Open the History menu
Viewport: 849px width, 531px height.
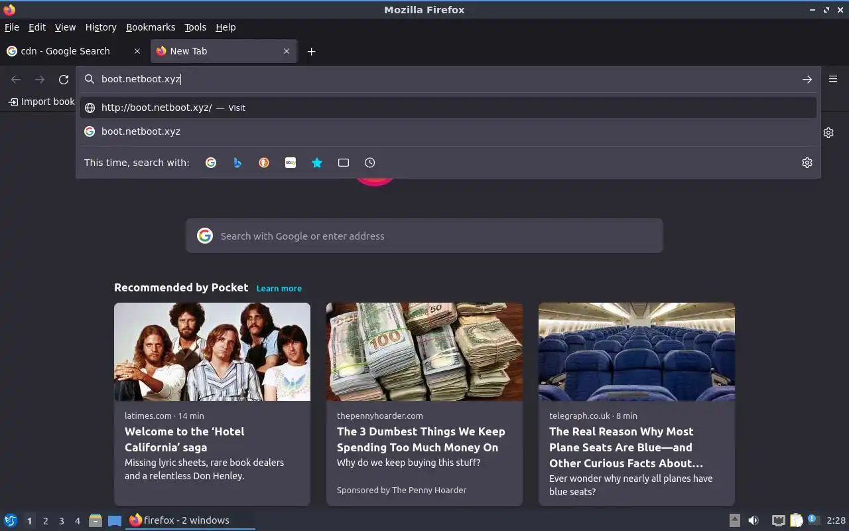pyautogui.click(x=101, y=27)
